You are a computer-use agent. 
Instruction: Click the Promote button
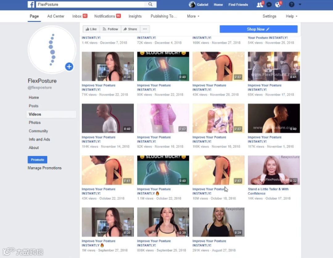click(x=37, y=160)
